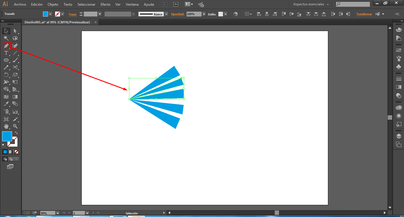Select the Eyedropper tool
404x217 pixels.
(6, 104)
